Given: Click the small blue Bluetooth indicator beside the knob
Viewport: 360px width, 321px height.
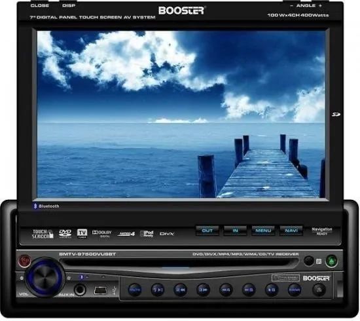Looking at the screenshot, I should tap(81, 277).
